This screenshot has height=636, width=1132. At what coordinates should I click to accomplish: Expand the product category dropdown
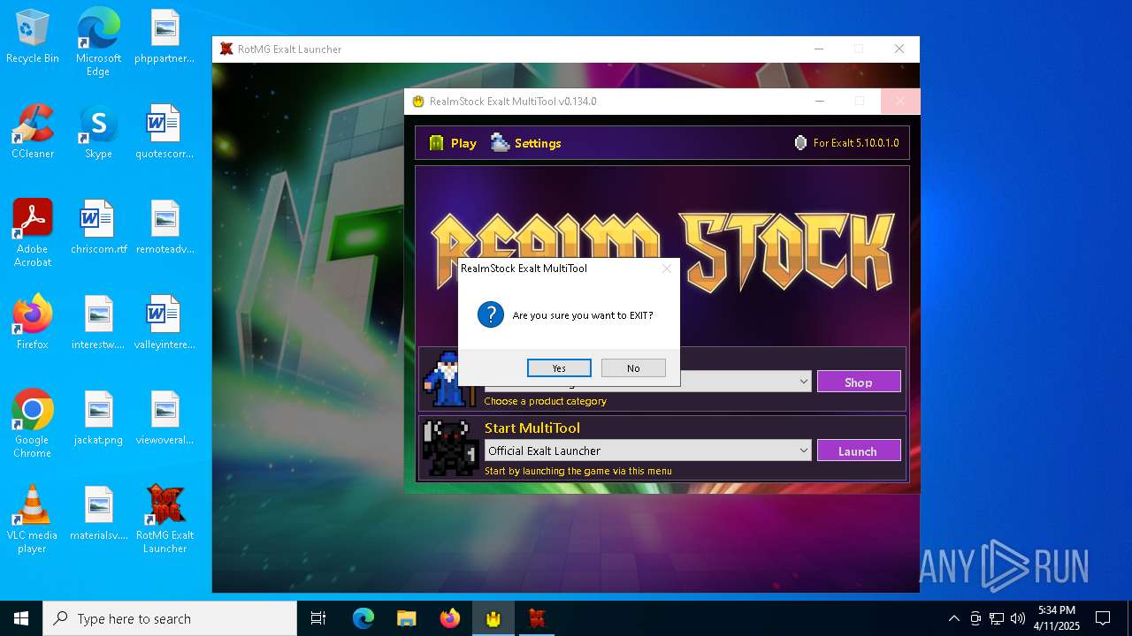click(x=803, y=382)
